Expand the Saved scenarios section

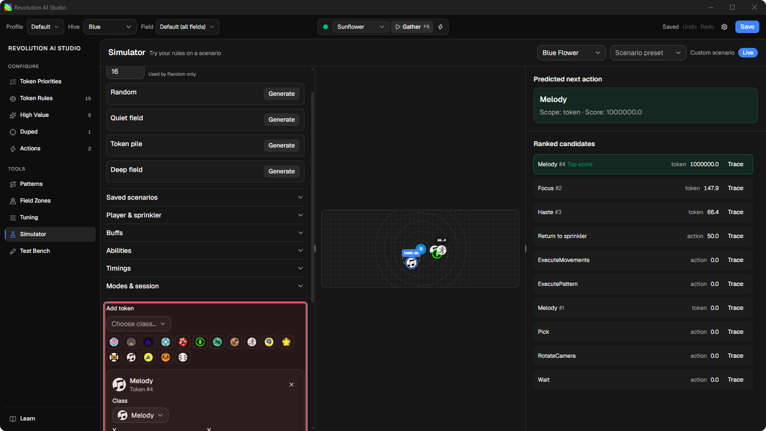(205, 197)
